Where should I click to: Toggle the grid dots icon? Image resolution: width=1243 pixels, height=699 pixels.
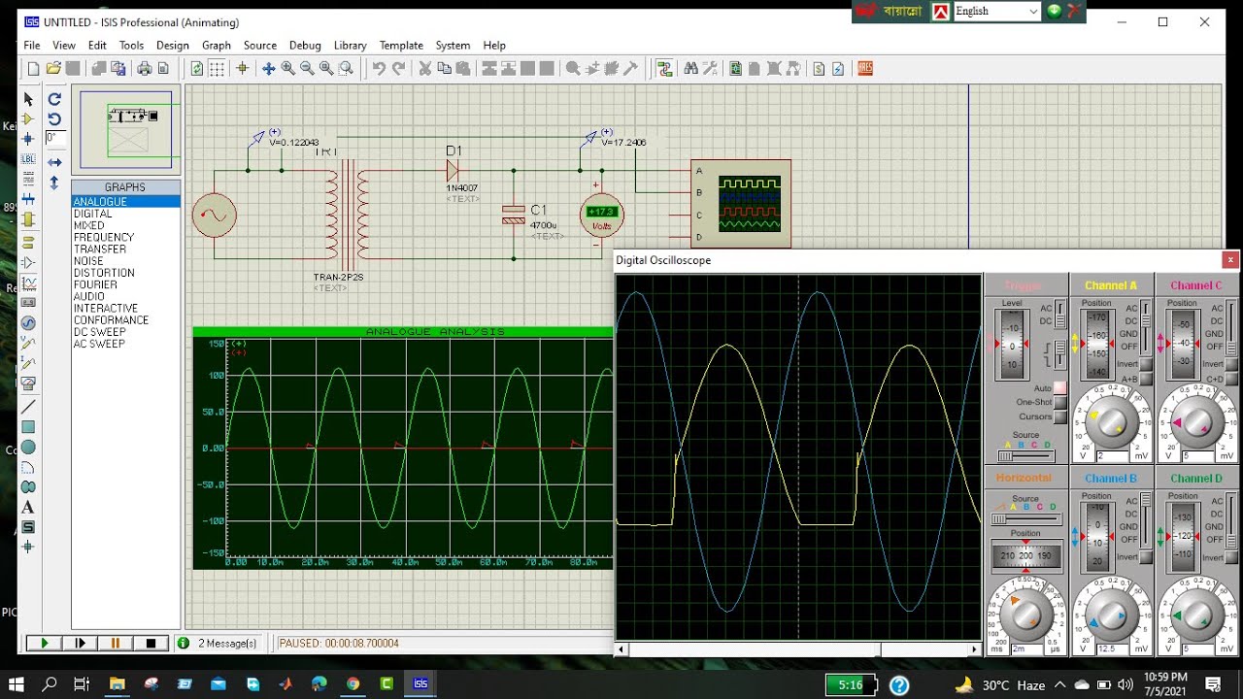pyautogui.click(x=217, y=69)
